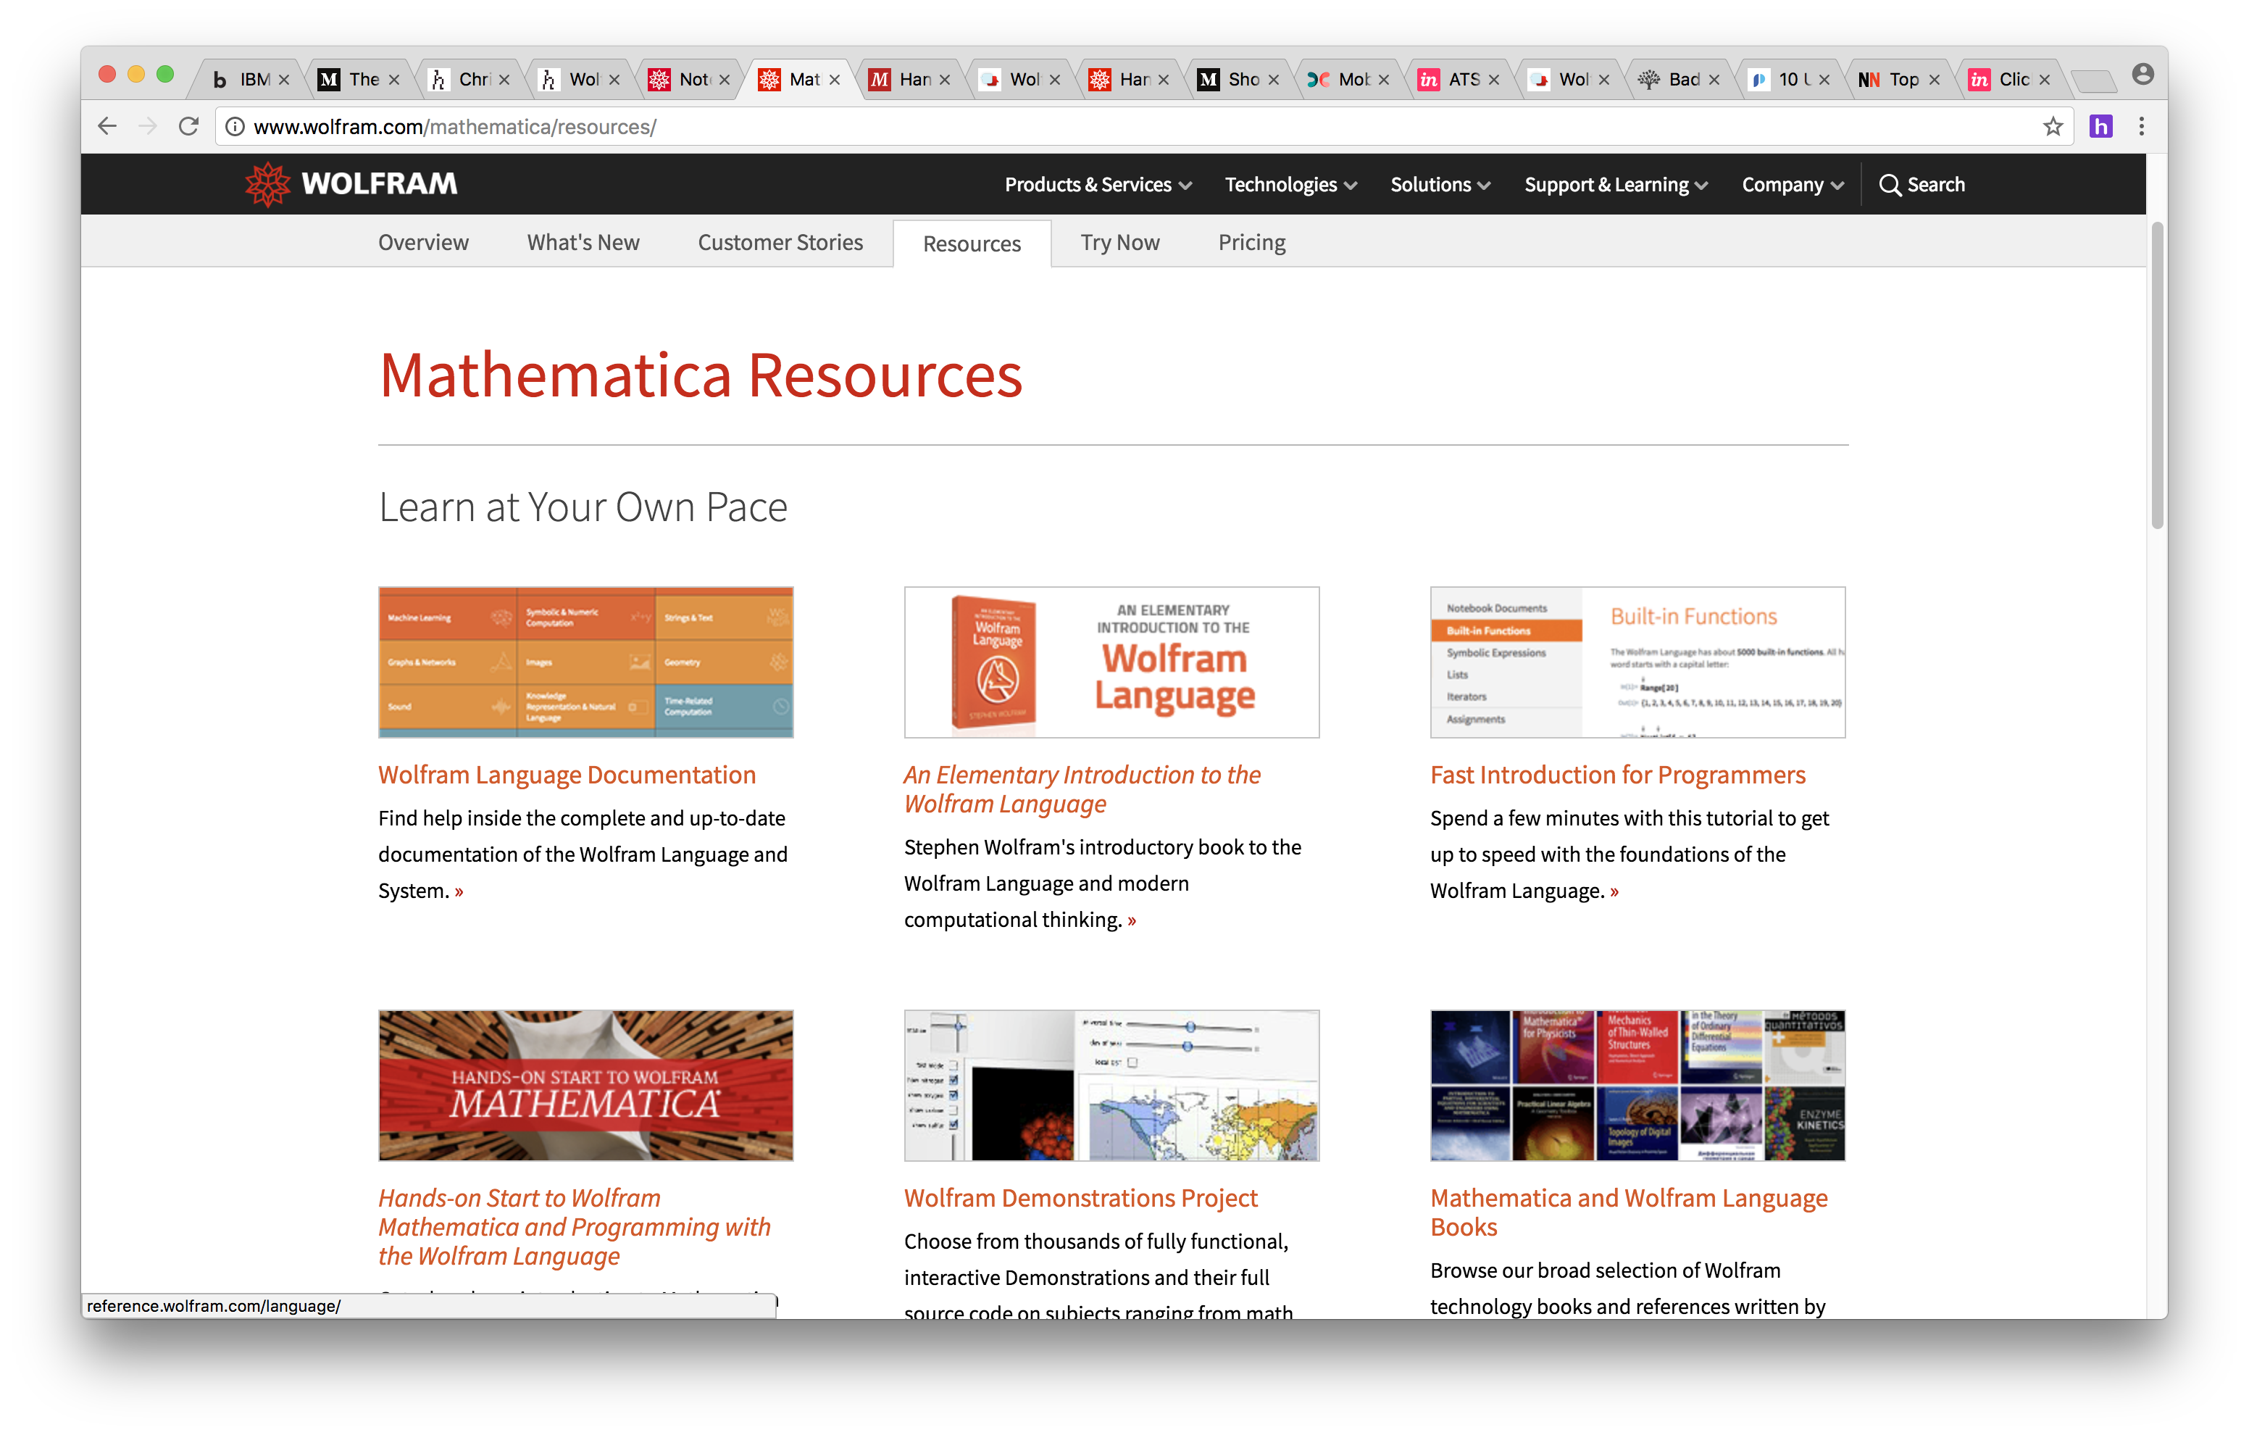Open the Try Now subnav tab
Screen dimensions: 2249x1435
point(1120,242)
